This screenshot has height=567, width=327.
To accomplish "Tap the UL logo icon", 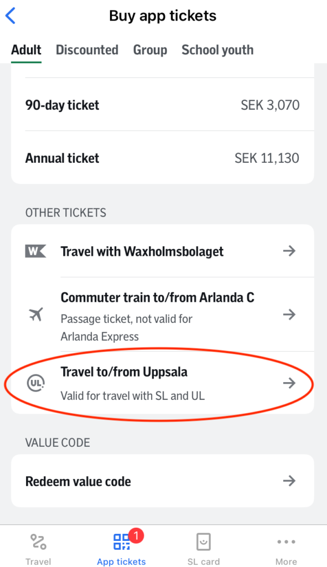I will 36,383.
